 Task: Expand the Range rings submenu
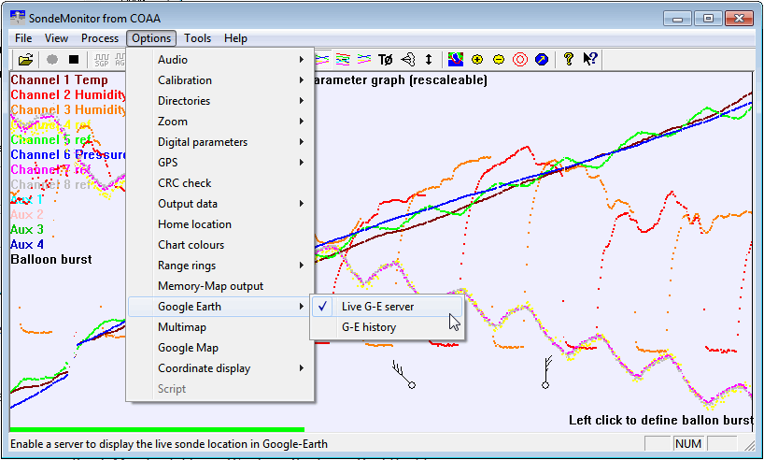[219, 266]
